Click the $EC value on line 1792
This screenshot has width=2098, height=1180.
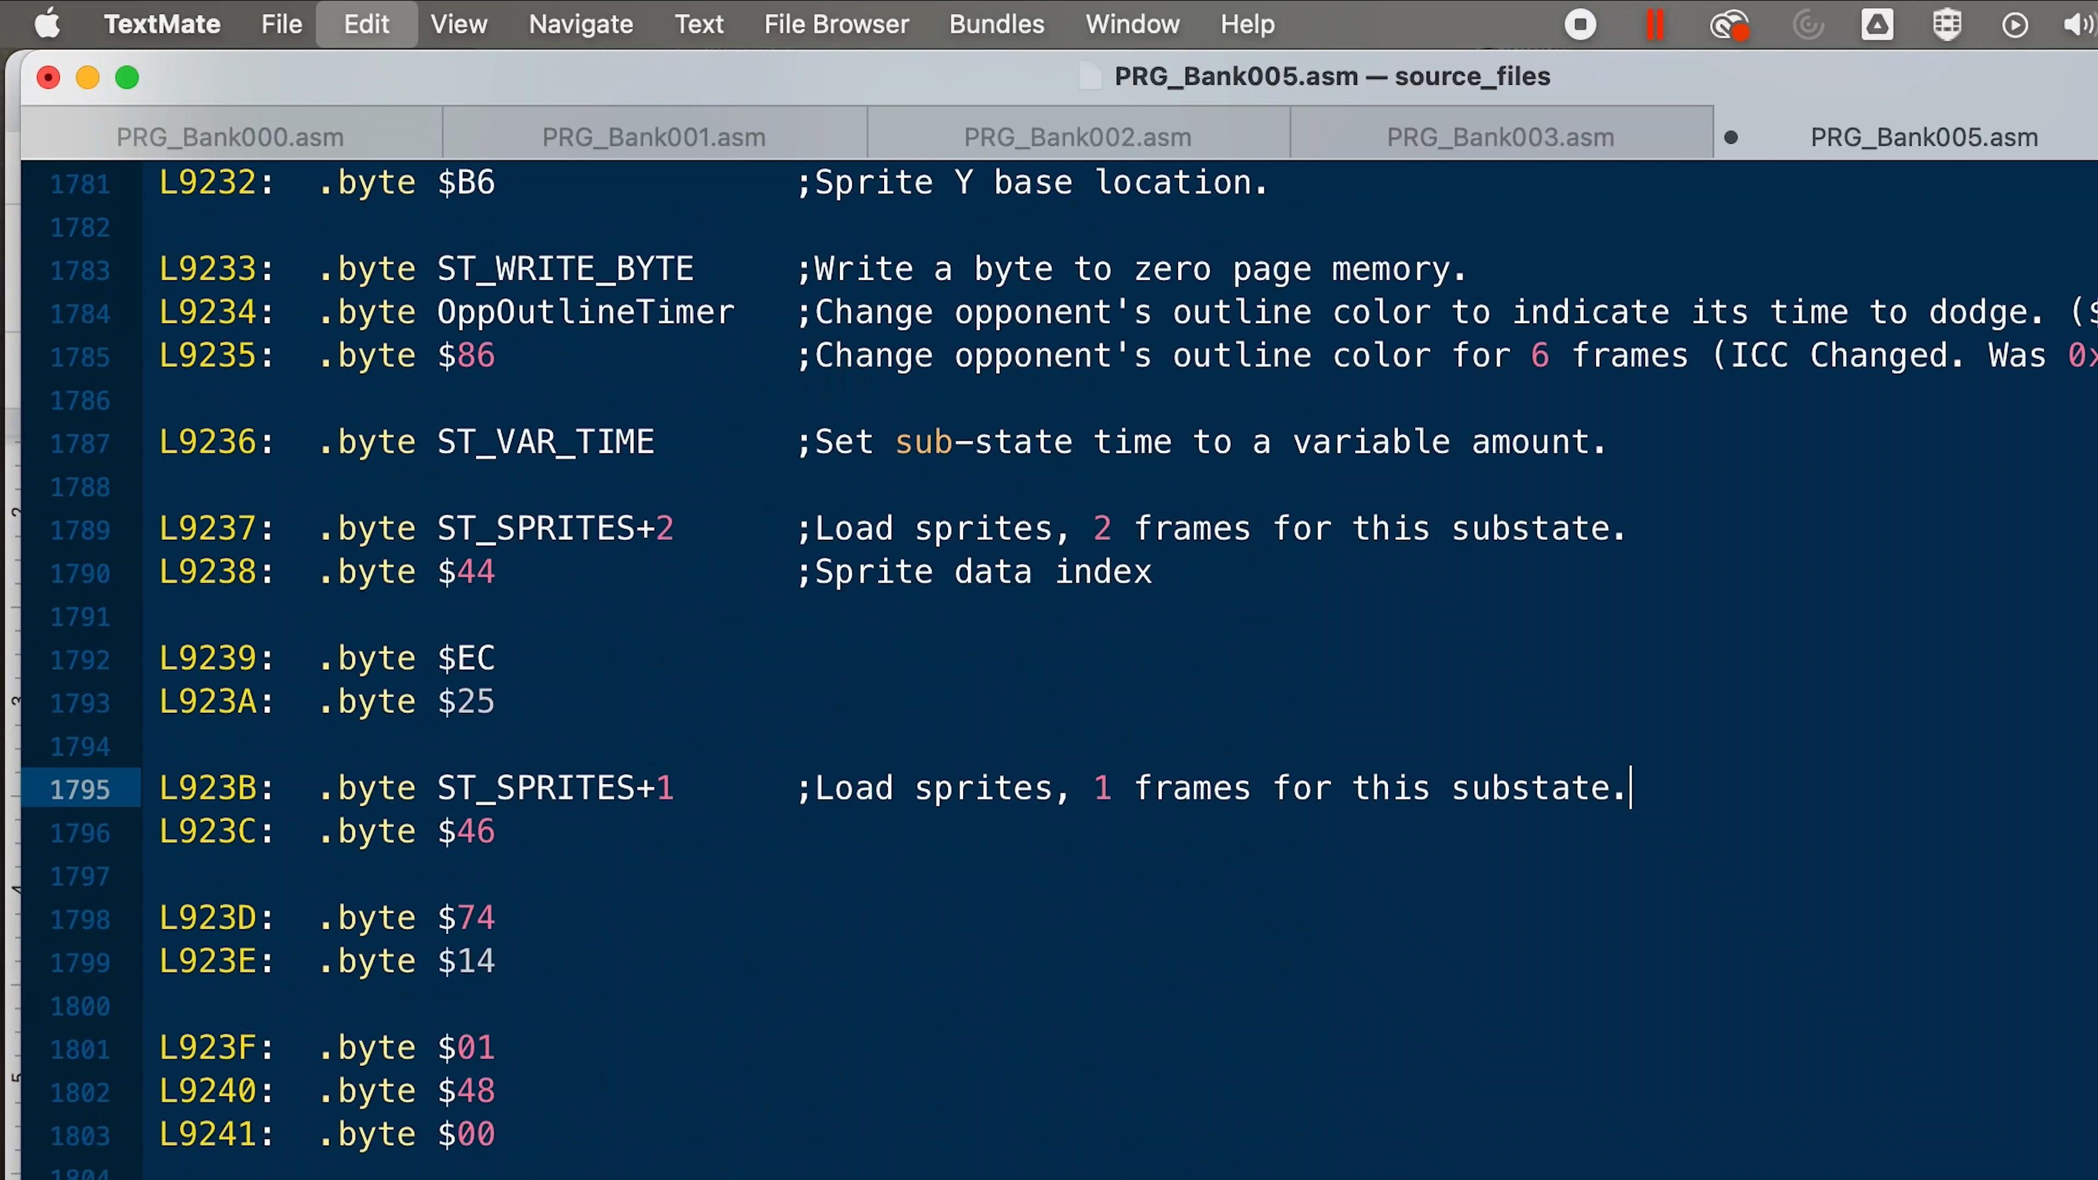point(466,658)
